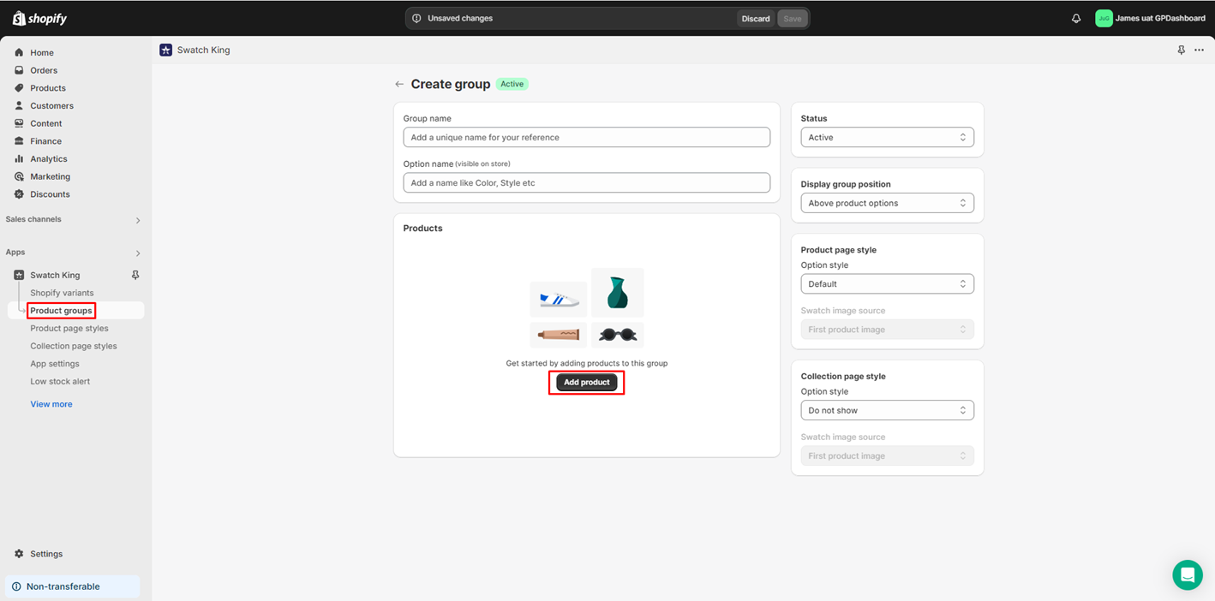Open the Finance section
1215x601 pixels.
tap(45, 140)
